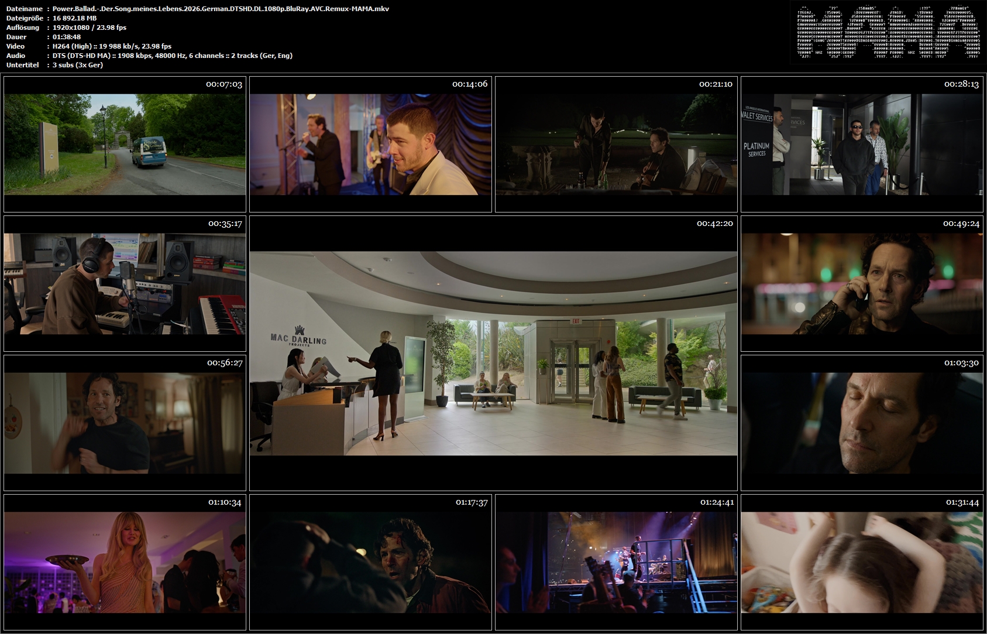Image resolution: width=987 pixels, height=634 pixels.
Task: Open the thumbnail at 01:03:30
Action: coord(862,423)
